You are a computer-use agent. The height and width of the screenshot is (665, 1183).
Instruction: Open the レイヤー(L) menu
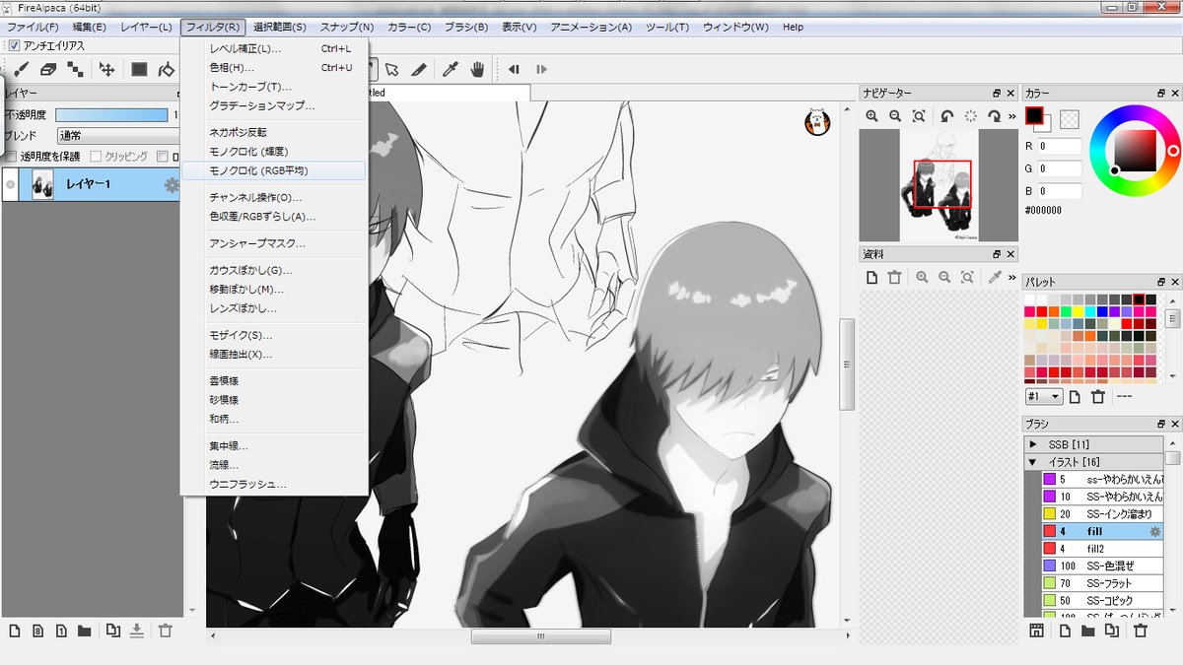[146, 27]
